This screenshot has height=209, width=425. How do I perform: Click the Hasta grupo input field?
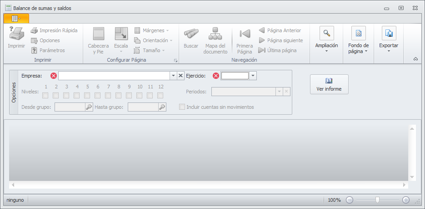coord(143,107)
